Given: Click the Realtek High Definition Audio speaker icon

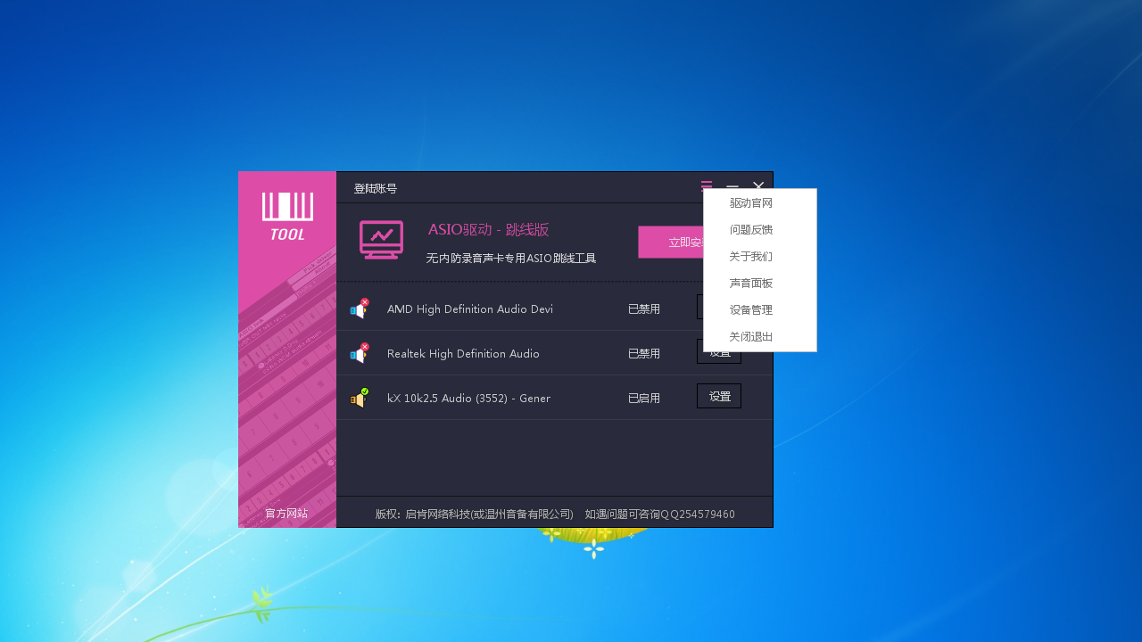Looking at the screenshot, I should pyautogui.click(x=360, y=352).
